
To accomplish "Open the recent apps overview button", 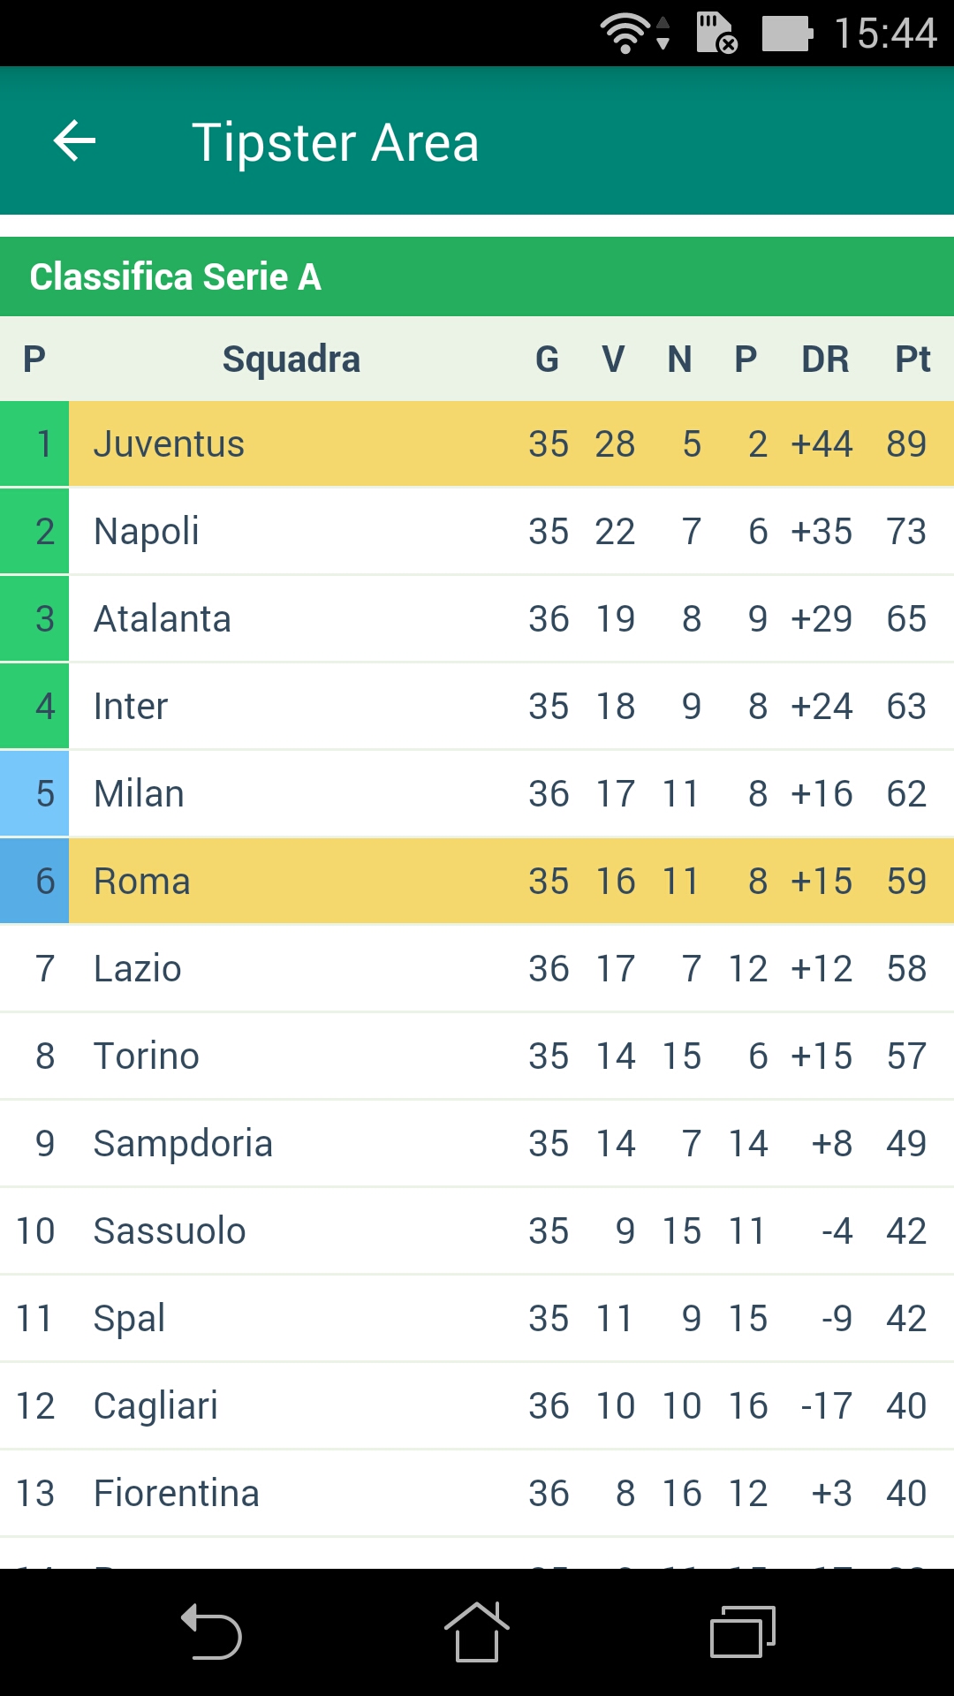I will [x=743, y=1632].
